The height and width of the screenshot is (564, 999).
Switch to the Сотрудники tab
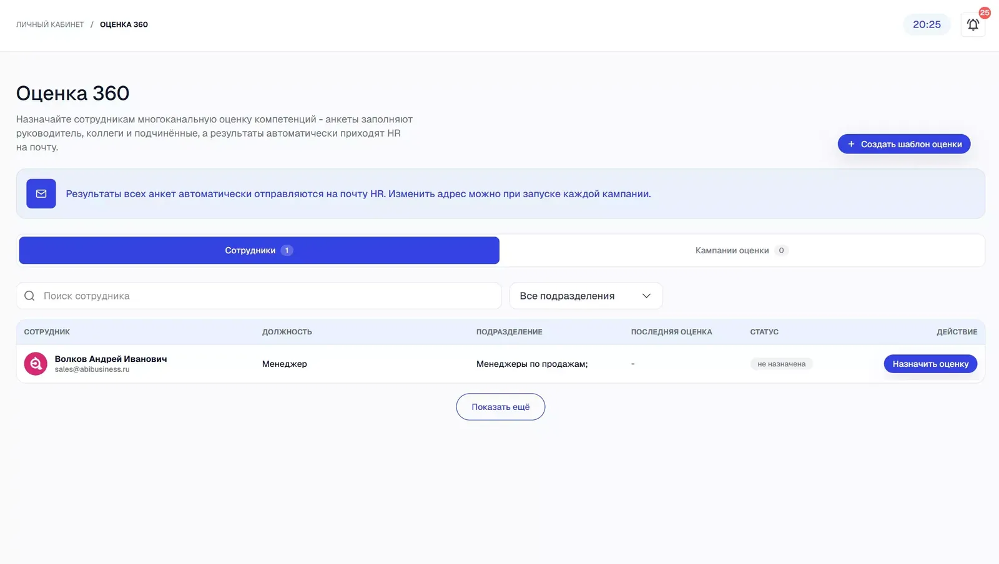pyautogui.click(x=259, y=250)
